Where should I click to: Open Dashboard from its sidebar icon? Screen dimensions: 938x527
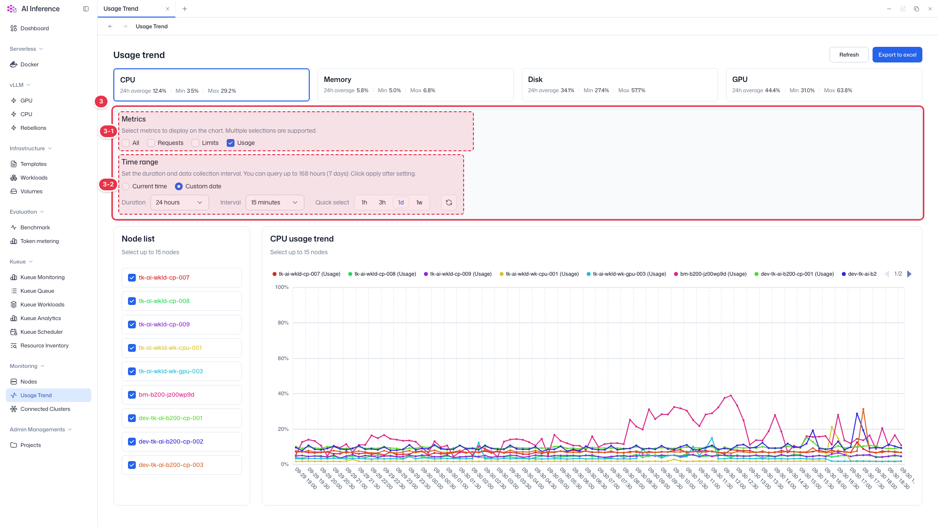[x=14, y=28]
